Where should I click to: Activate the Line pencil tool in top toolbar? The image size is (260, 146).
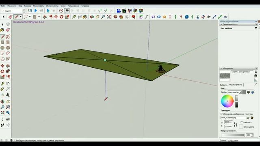(x=16, y=17)
